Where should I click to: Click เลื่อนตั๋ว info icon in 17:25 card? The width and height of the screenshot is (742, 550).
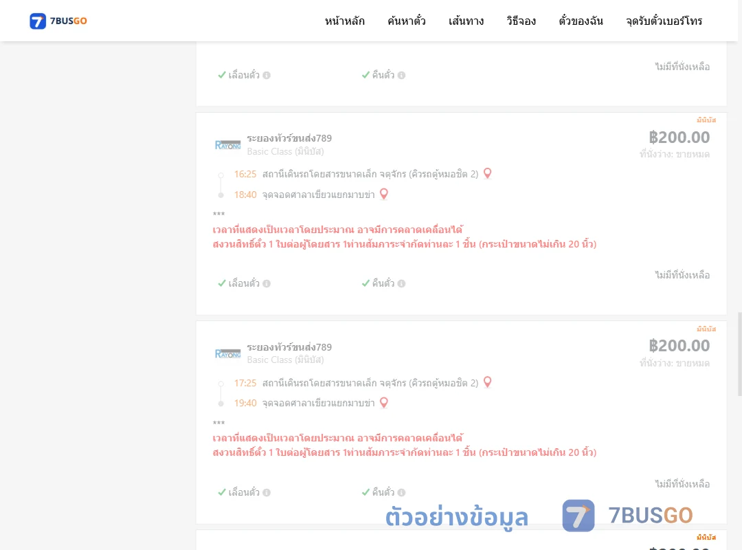(267, 493)
